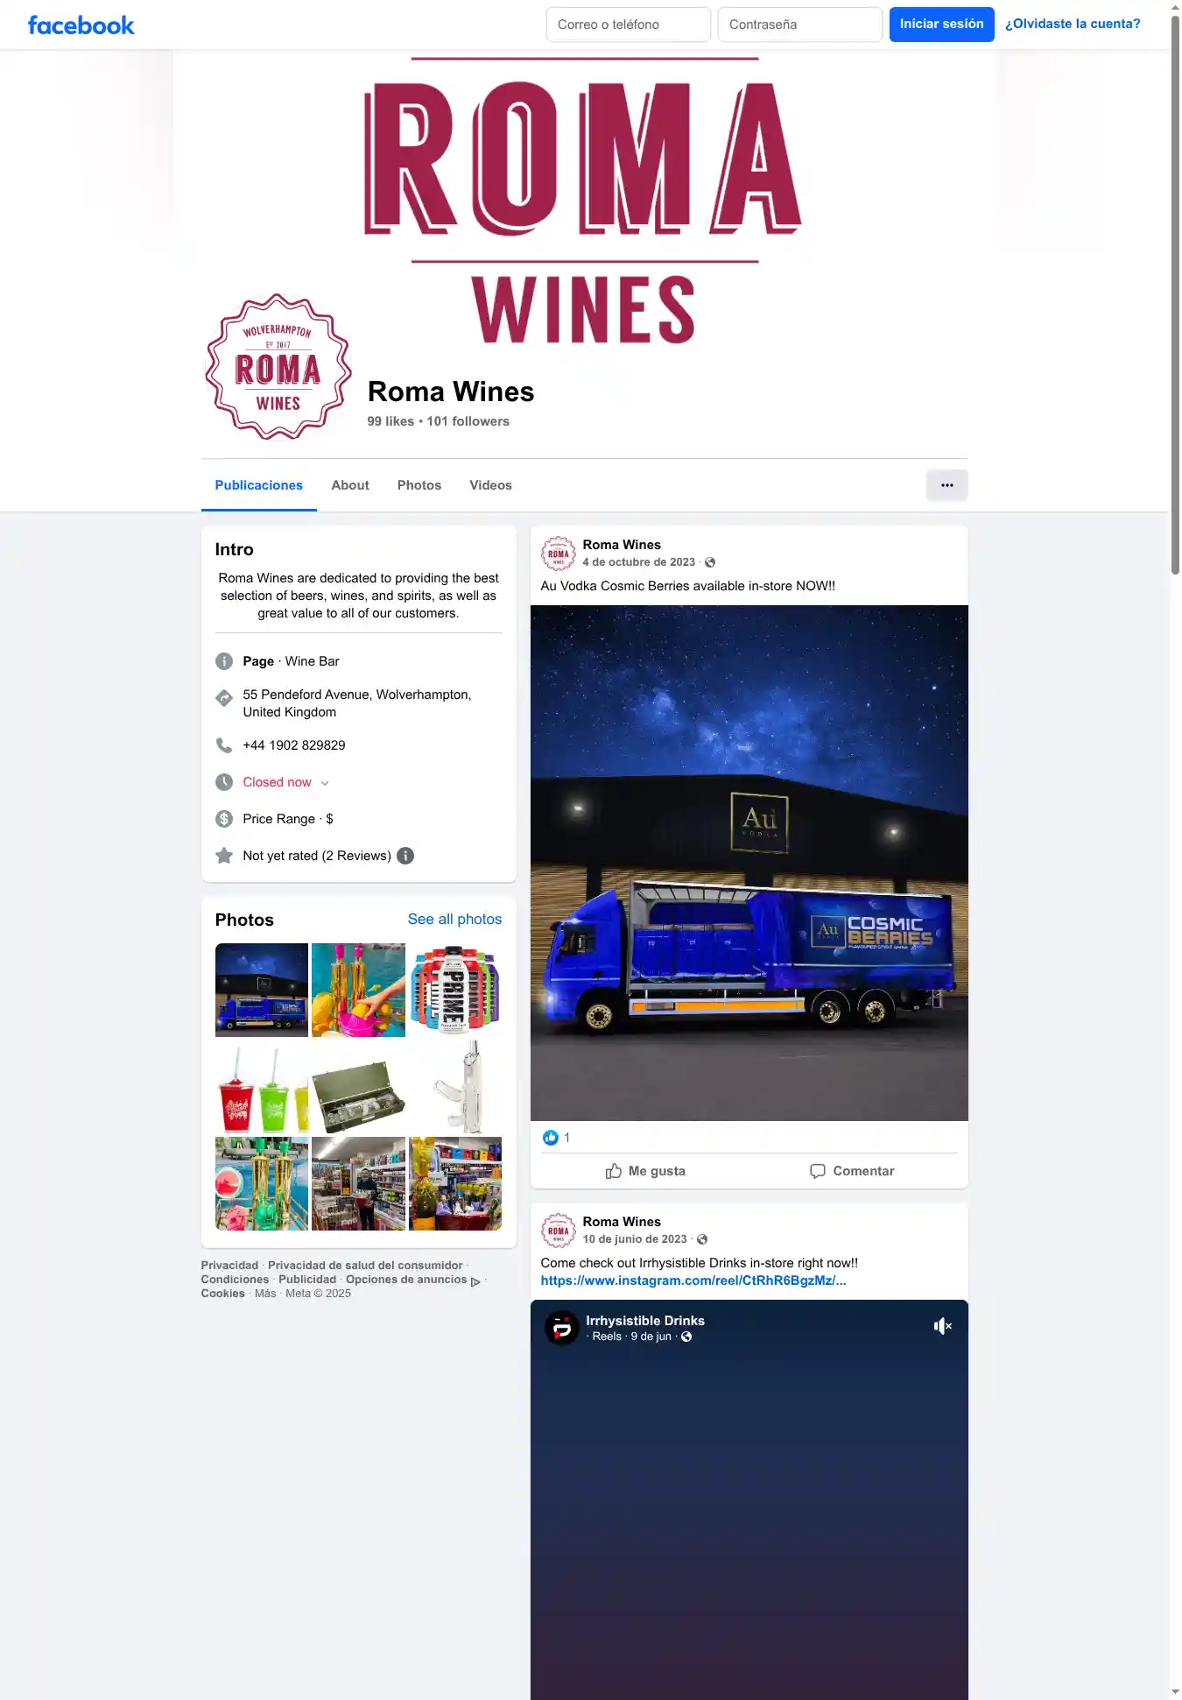1182x1700 pixels.
Task: Open the Videos tab
Action: (490, 484)
